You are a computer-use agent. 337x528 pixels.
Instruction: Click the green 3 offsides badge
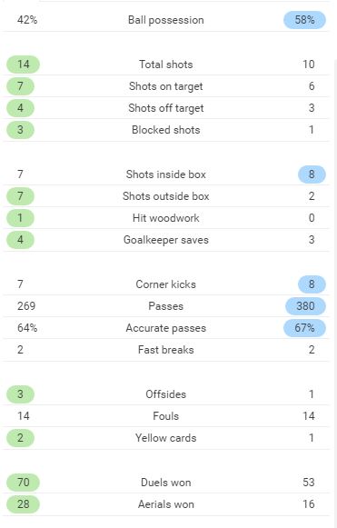coord(20,394)
